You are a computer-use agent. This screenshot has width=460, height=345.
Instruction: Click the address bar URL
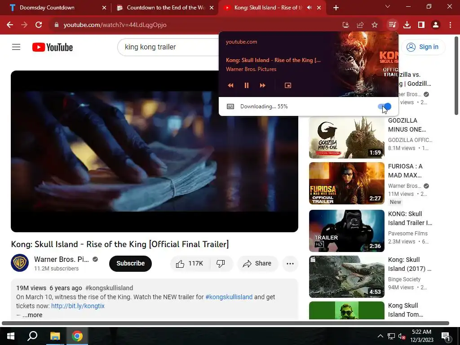coord(115,25)
